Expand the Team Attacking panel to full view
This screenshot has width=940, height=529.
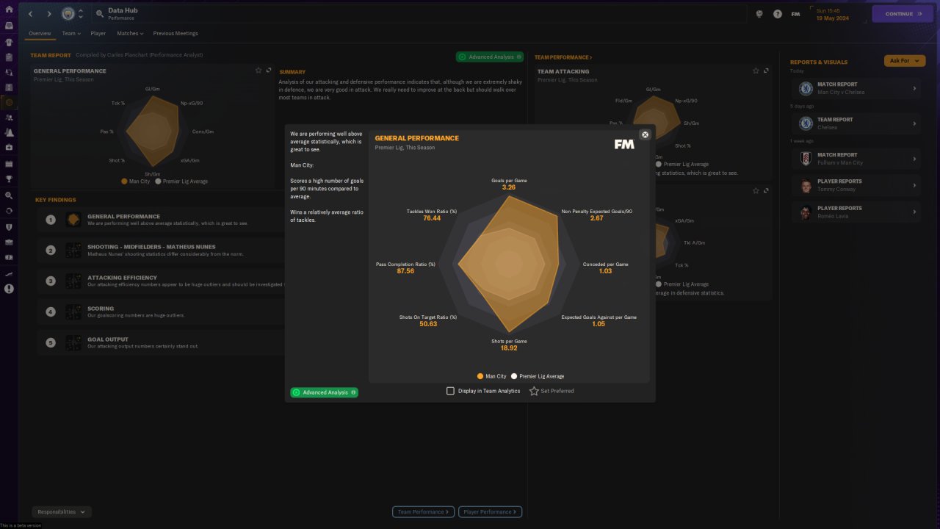tap(767, 71)
